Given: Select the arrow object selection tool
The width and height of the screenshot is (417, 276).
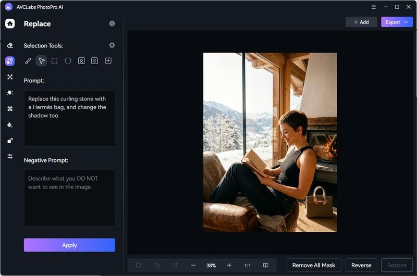Looking at the screenshot, I should point(42,61).
